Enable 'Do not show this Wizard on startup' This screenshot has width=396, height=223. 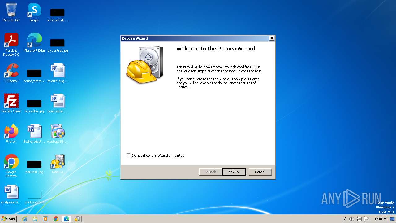click(128, 155)
